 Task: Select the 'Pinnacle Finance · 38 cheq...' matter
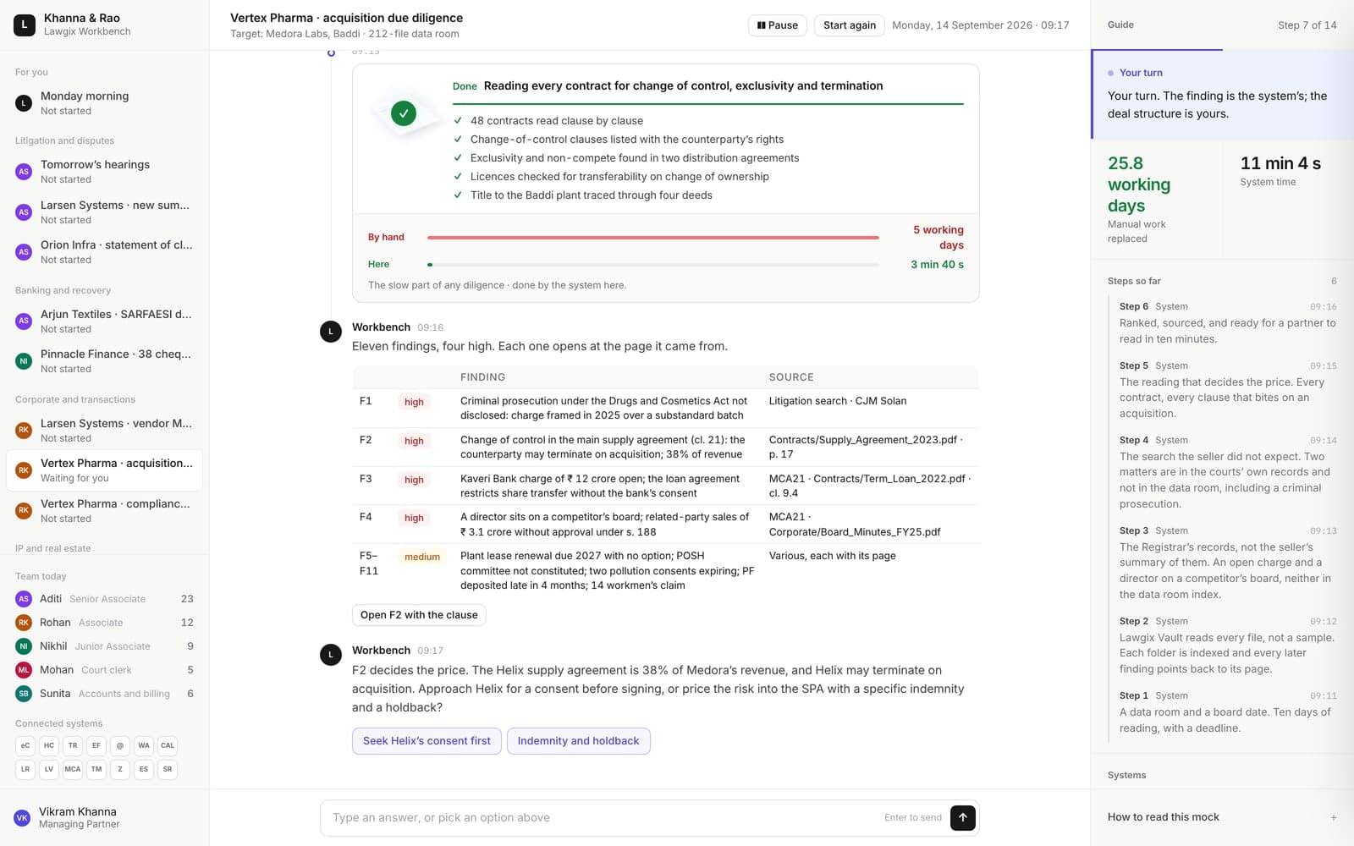(x=104, y=361)
